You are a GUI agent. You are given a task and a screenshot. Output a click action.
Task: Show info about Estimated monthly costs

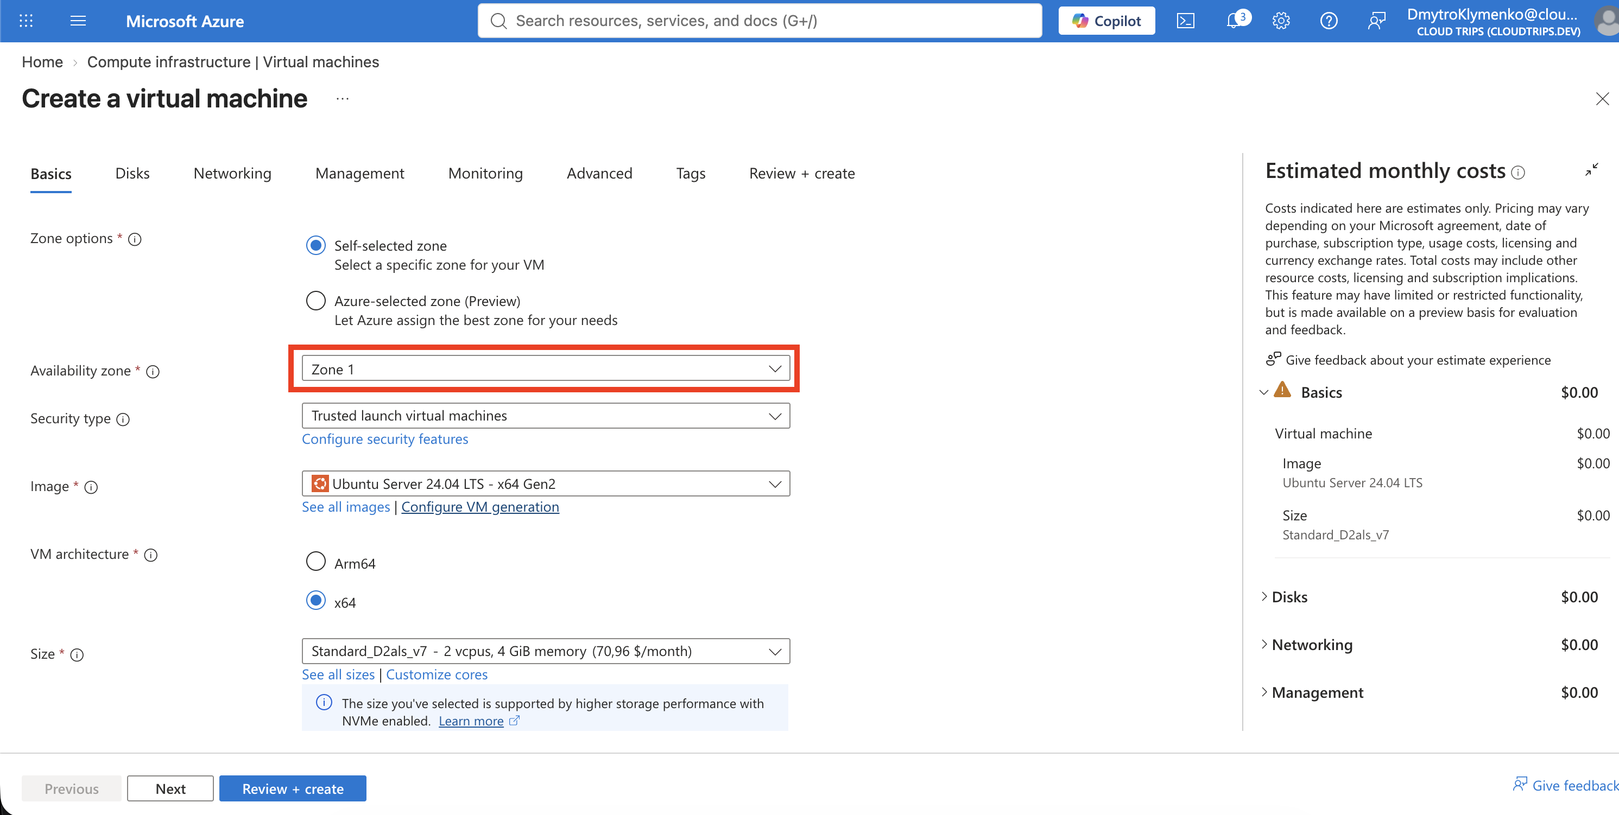[x=1518, y=172]
